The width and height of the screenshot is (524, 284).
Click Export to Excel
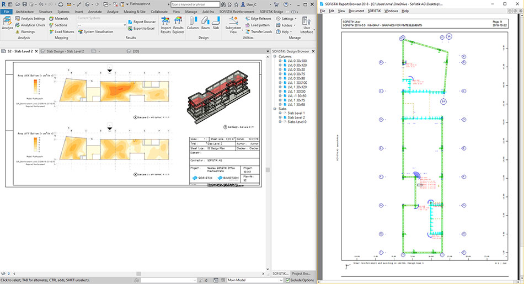(x=141, y=29)
